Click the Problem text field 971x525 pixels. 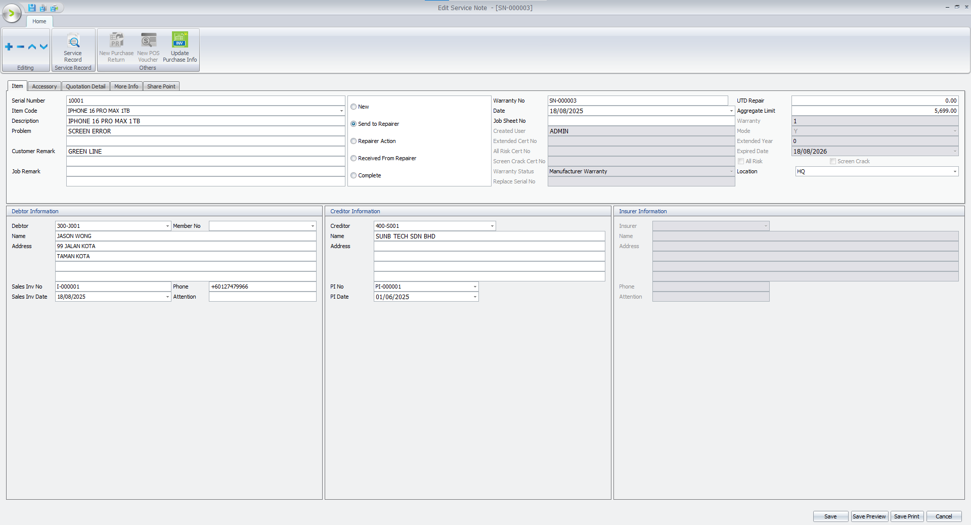pyautogui.click(x=205, y=131)
